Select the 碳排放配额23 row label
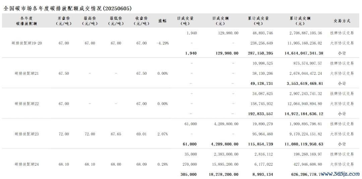 click(27, 134)
